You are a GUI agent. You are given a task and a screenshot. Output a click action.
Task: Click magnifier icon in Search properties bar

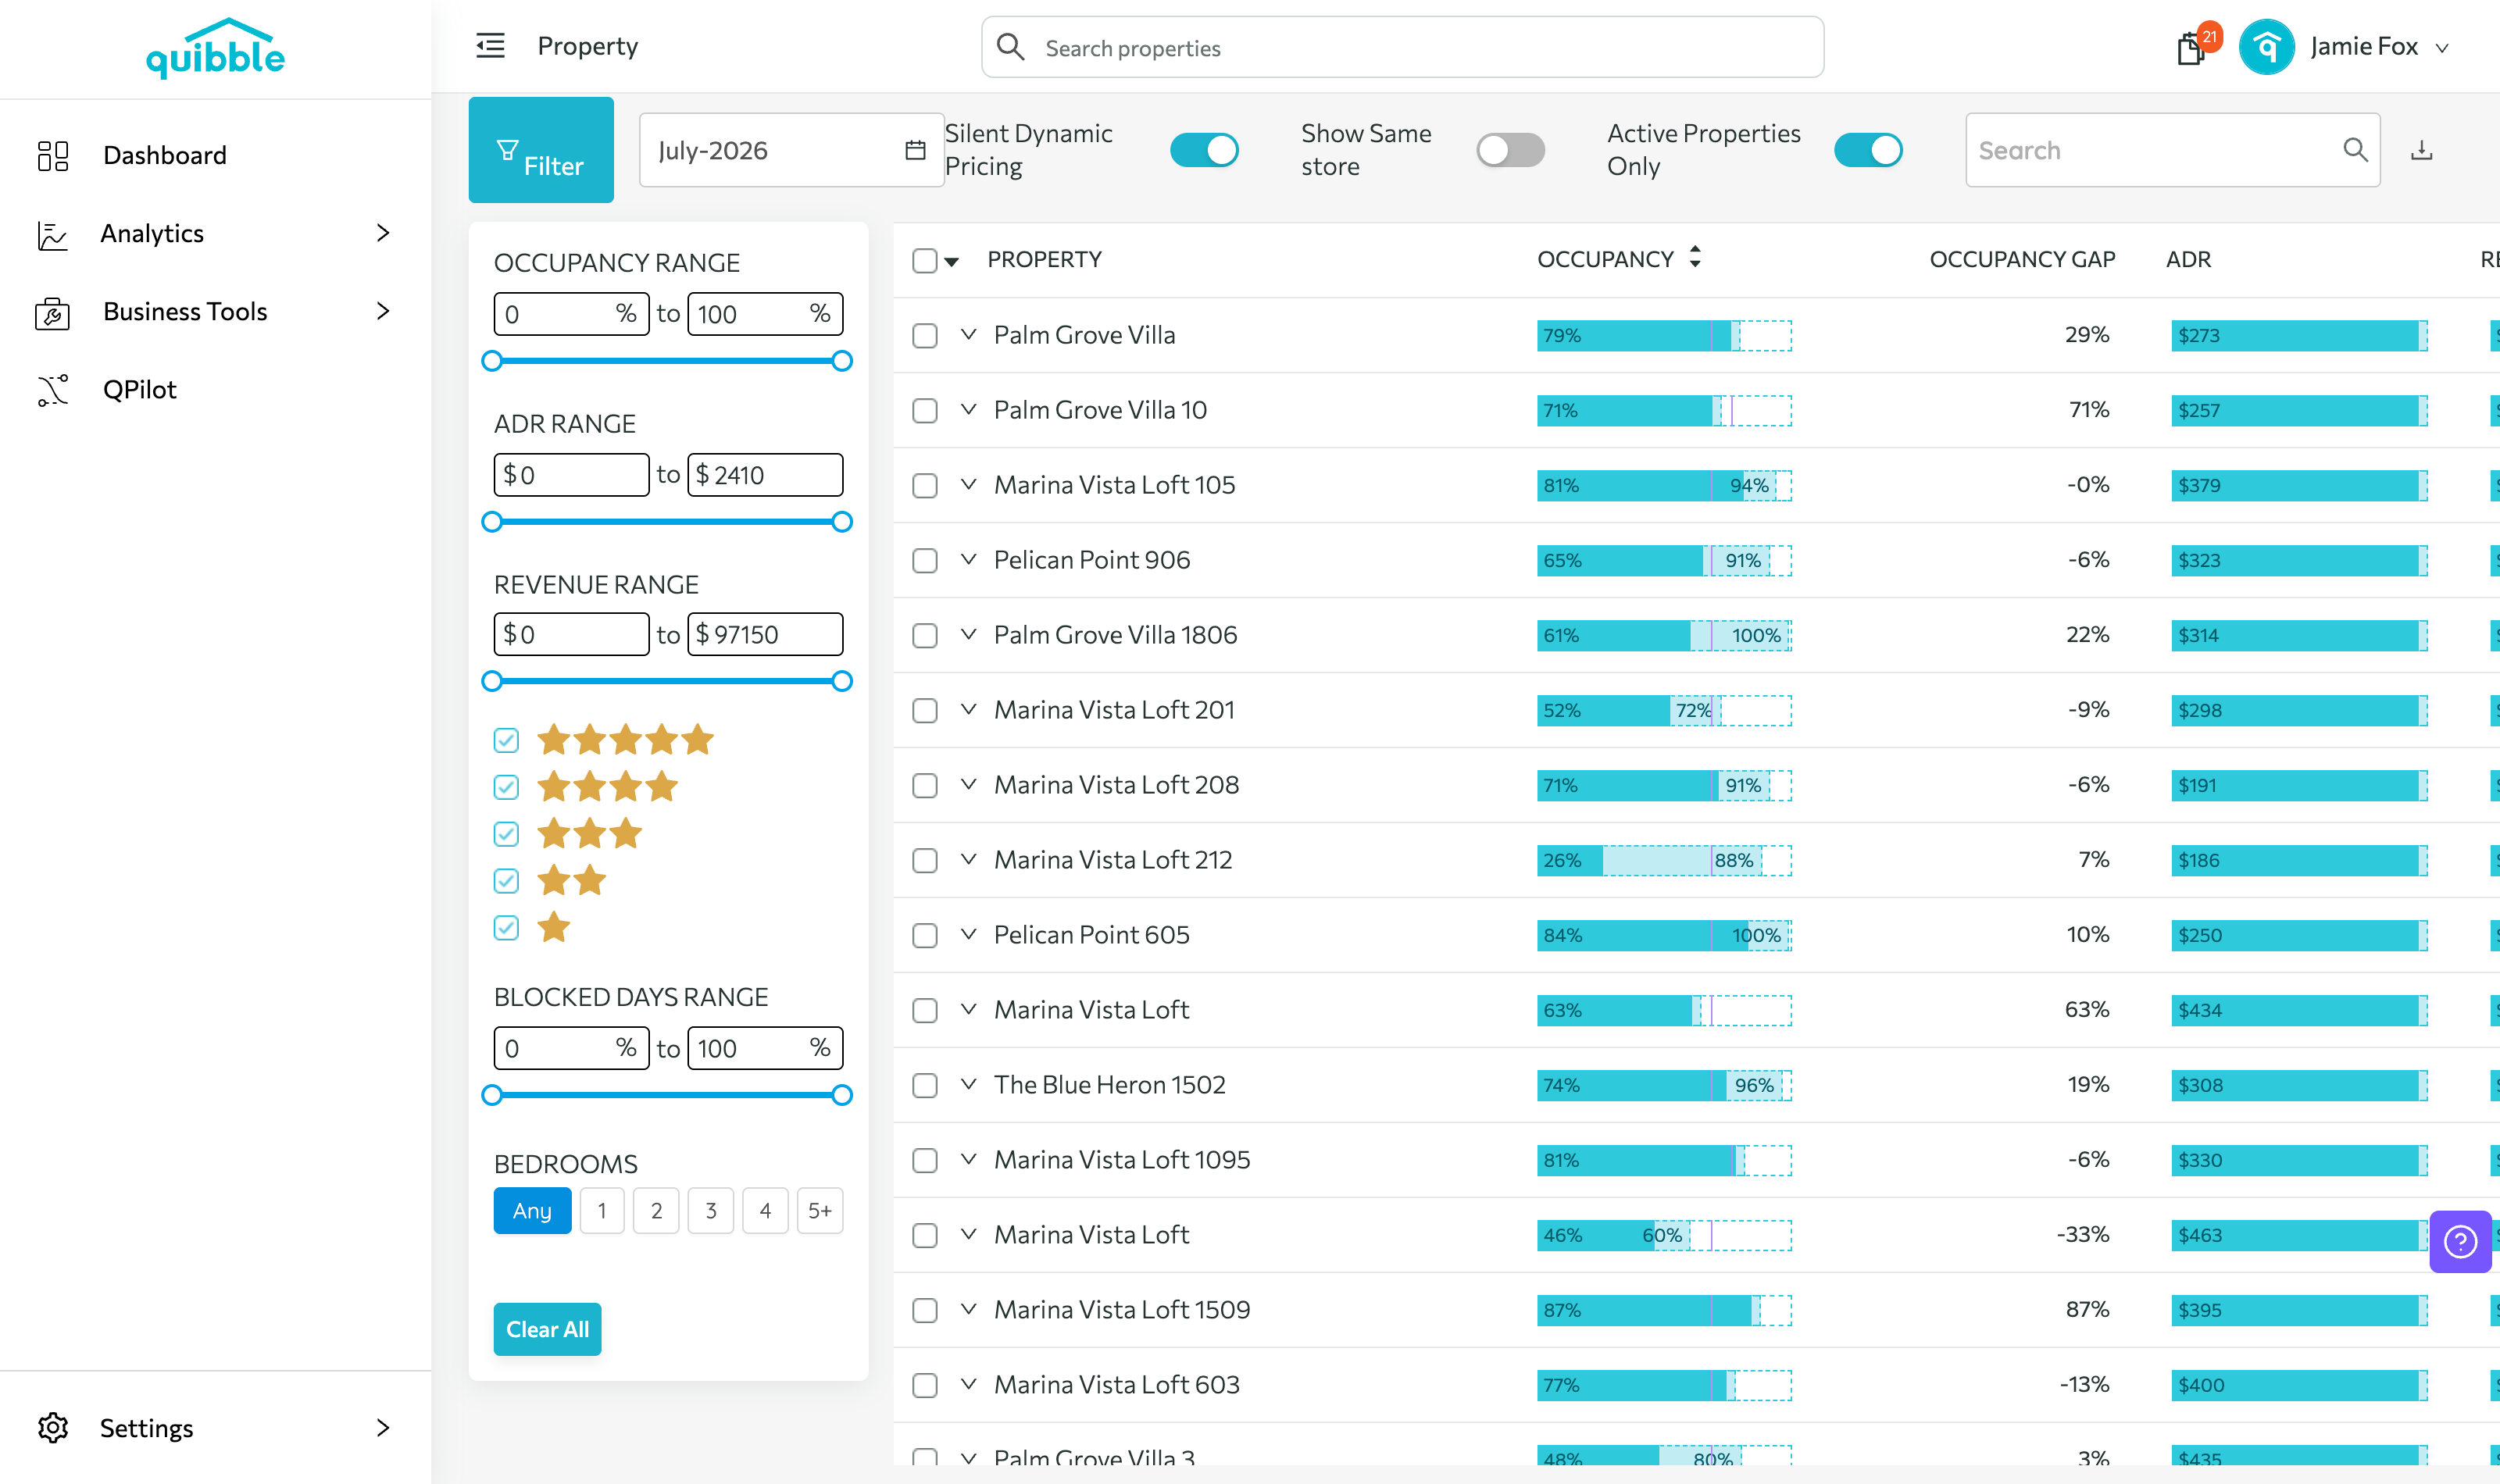click(1011, 47)
